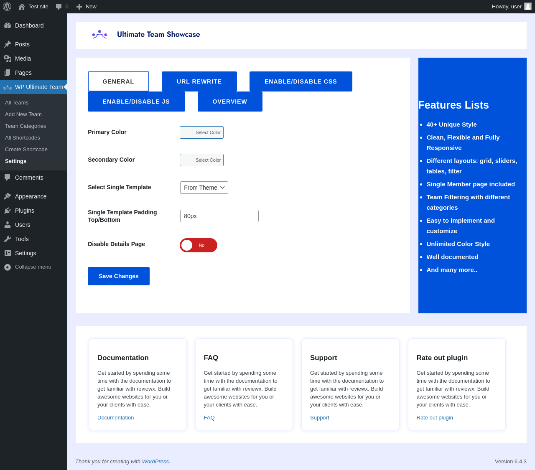
Task: Click the Appearance paintbrush icon
Action: point(8,196)
